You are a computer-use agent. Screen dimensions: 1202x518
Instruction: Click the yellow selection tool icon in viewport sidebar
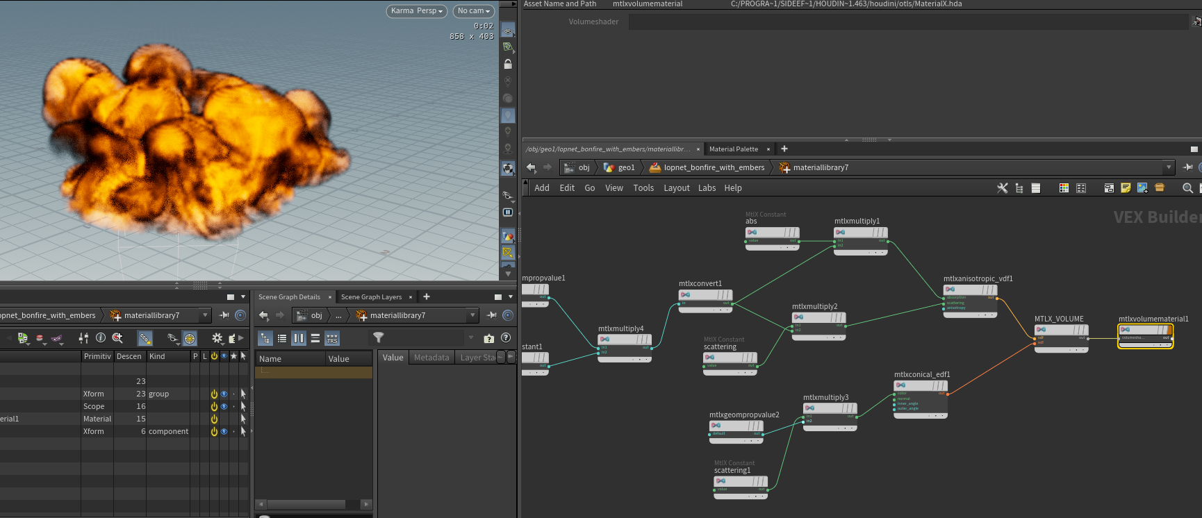tap(508, 253)
